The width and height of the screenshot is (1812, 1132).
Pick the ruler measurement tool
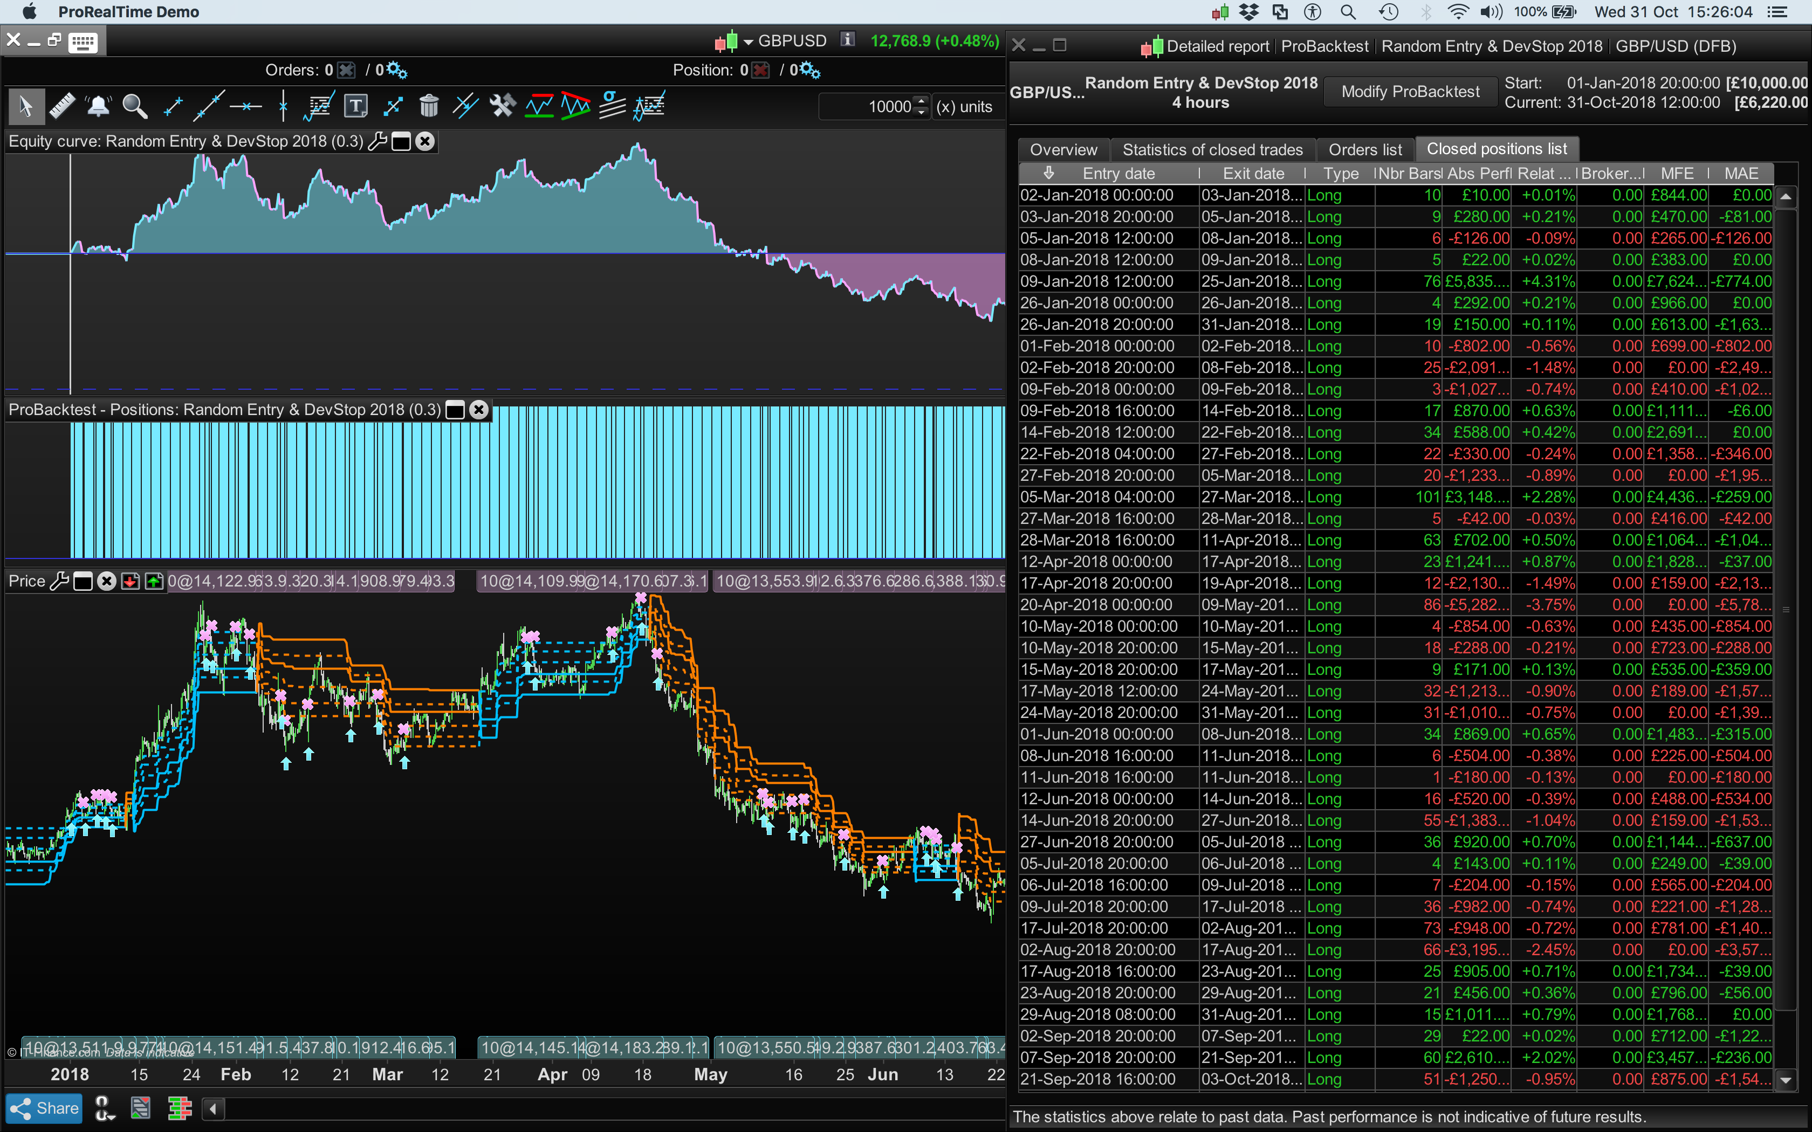[x=63, y=106]
